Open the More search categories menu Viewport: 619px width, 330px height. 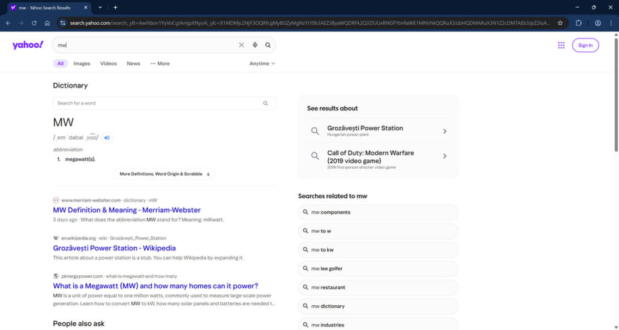click(x=160, y=63)
